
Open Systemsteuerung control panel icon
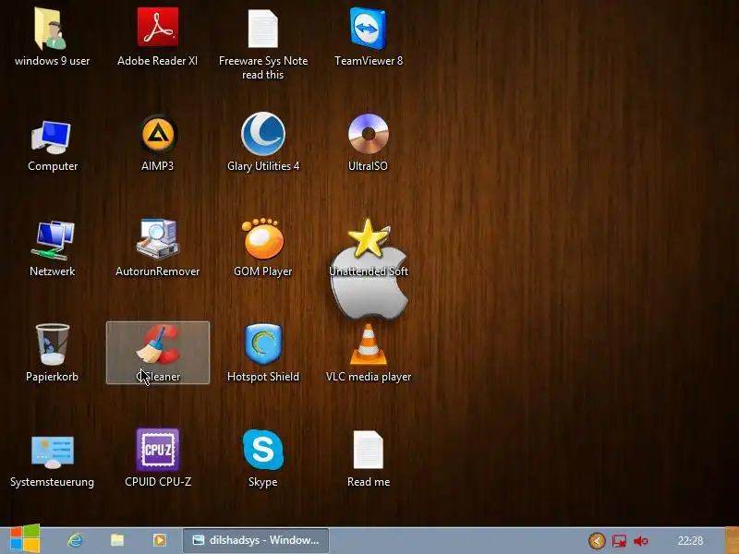pyautogui.click(x=52, y=452)
